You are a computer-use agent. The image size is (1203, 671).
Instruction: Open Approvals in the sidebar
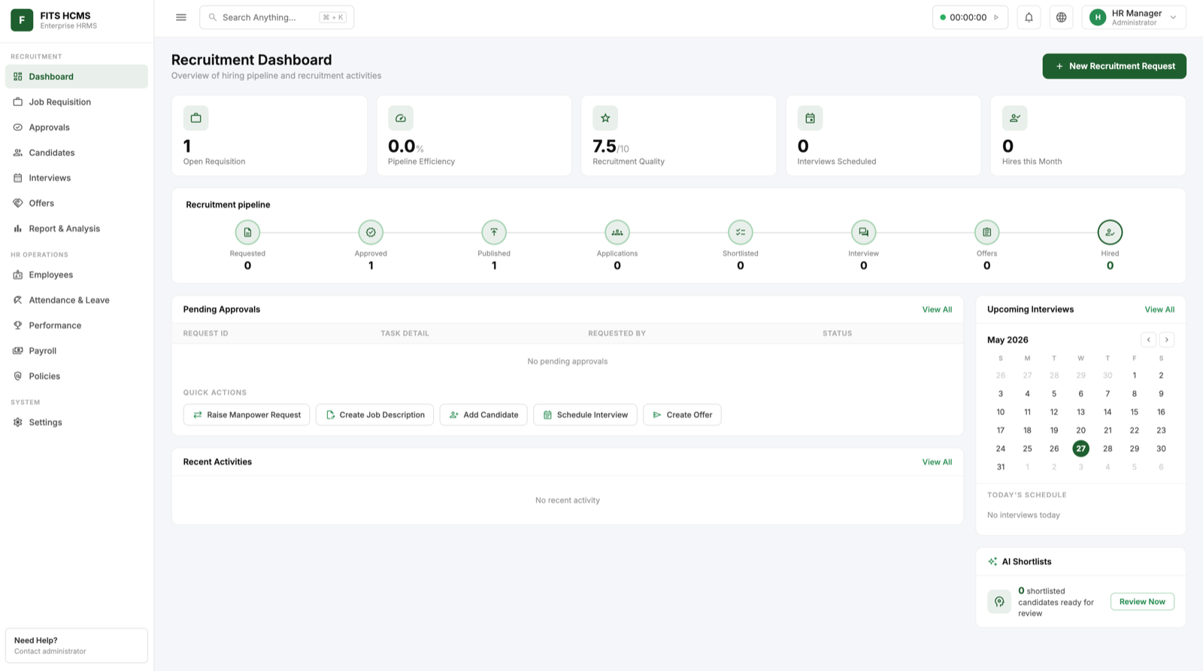(x=77, y=128)
